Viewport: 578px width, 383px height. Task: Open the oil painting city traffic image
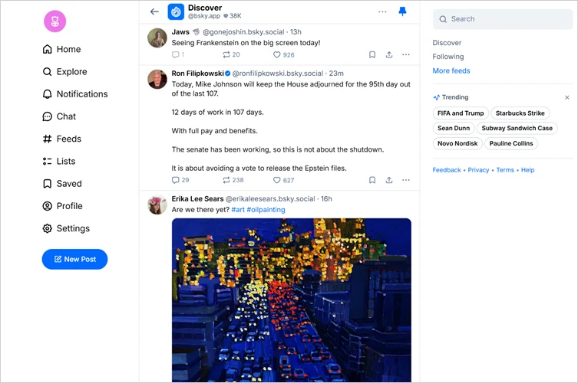tap(292, 300)
